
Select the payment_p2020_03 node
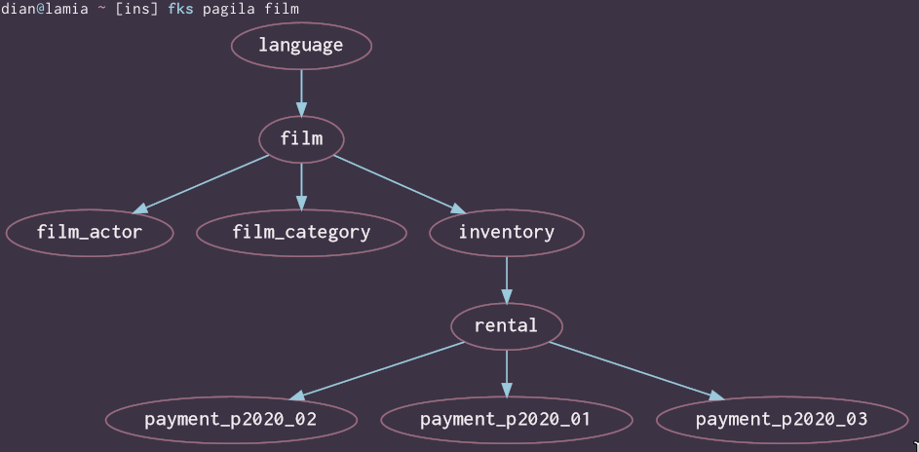tap(782, 420)
